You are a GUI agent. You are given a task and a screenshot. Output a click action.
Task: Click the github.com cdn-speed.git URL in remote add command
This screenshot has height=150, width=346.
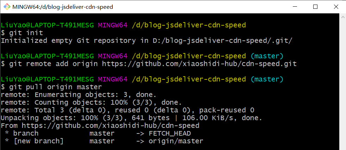(x=199, y=64)
